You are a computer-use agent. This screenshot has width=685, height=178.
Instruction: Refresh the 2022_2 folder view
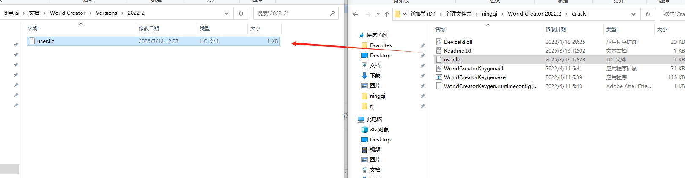(241, 13)
